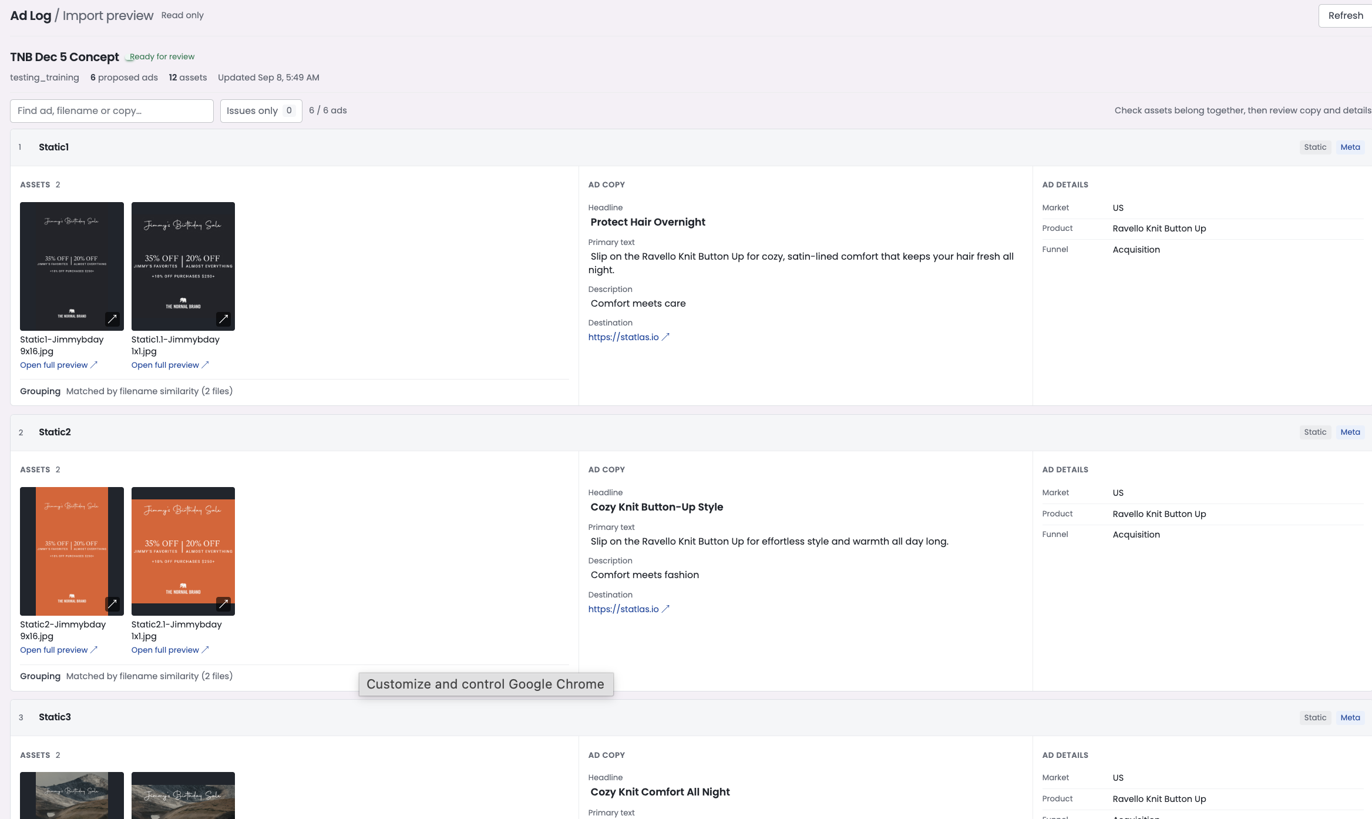Click the 12 assets count
Screen dimensions: 1372x819
point(188,78)
